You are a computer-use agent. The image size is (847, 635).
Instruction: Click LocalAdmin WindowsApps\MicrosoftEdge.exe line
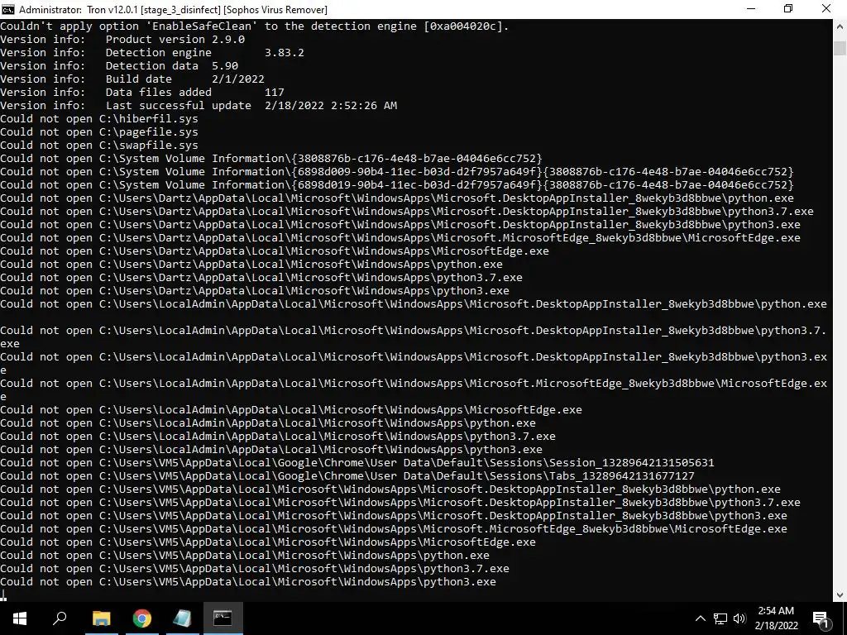click(x=291, y=410)
